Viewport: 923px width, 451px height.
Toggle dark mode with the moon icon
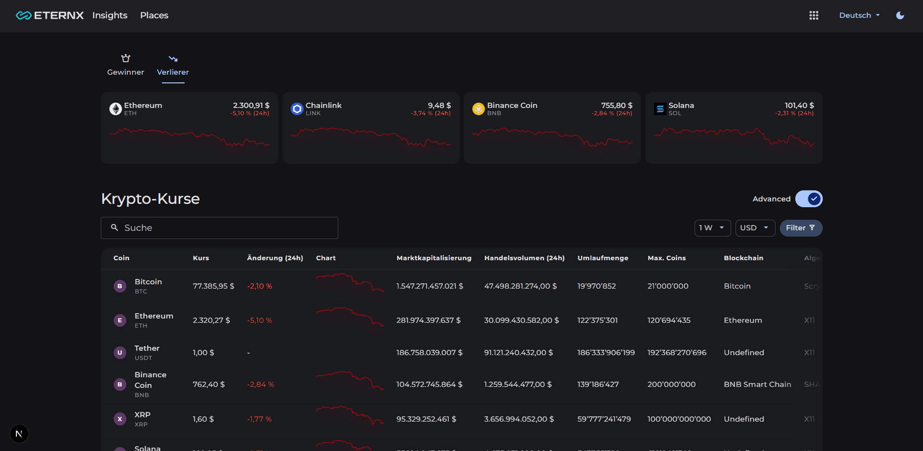tap(900, 15)
